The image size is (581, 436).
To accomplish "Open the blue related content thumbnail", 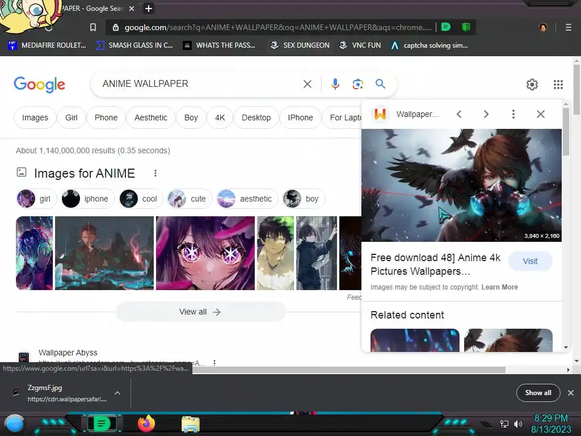I will click(x=415, y=340).
